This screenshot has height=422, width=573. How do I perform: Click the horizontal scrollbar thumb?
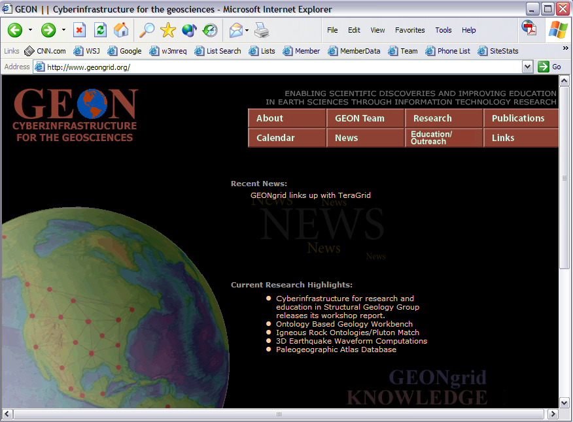coord(279,414)
